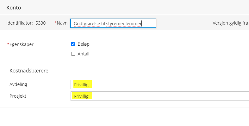Click the Identifikator label

[x=20, y=23]
